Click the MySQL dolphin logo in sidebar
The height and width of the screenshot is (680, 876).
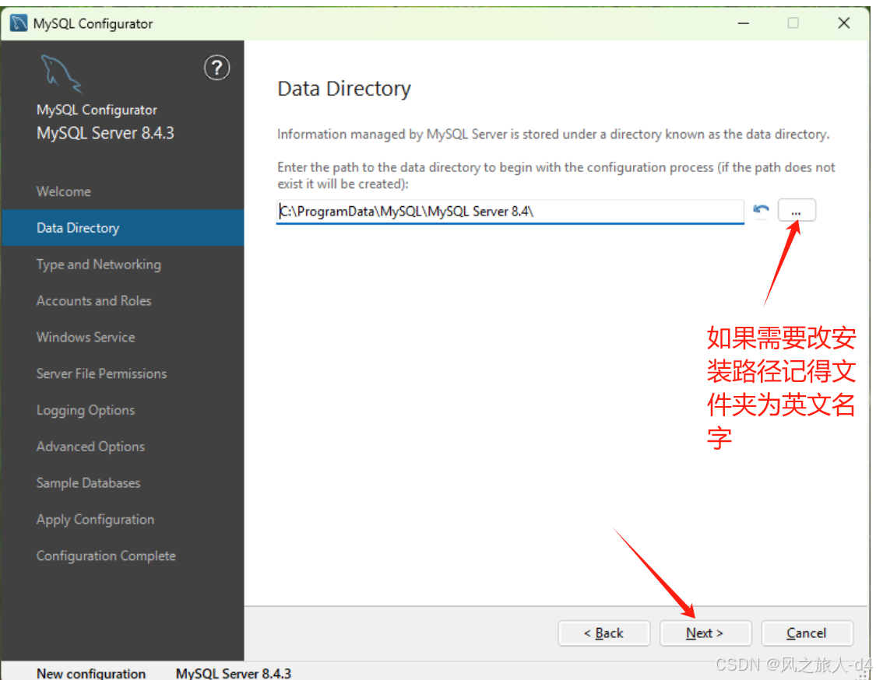(x=61, y=73)
